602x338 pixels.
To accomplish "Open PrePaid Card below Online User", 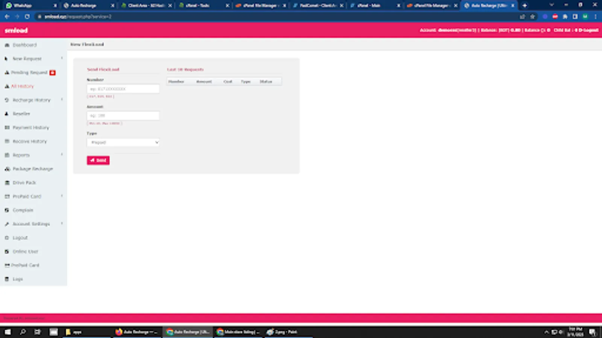I will coord(25,265).
